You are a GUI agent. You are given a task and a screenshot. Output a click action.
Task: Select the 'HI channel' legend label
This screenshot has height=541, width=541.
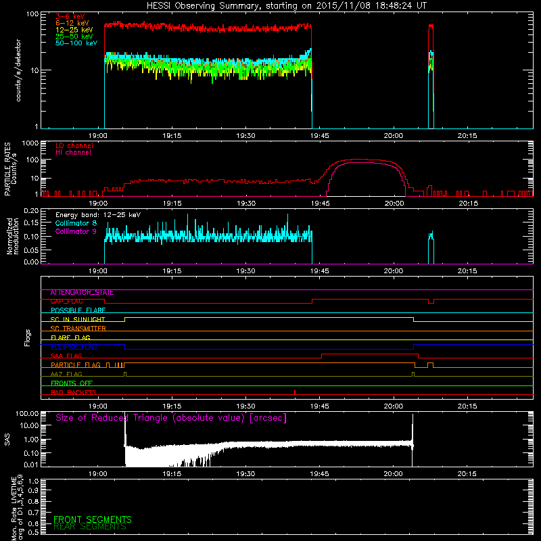click(73, 152)
